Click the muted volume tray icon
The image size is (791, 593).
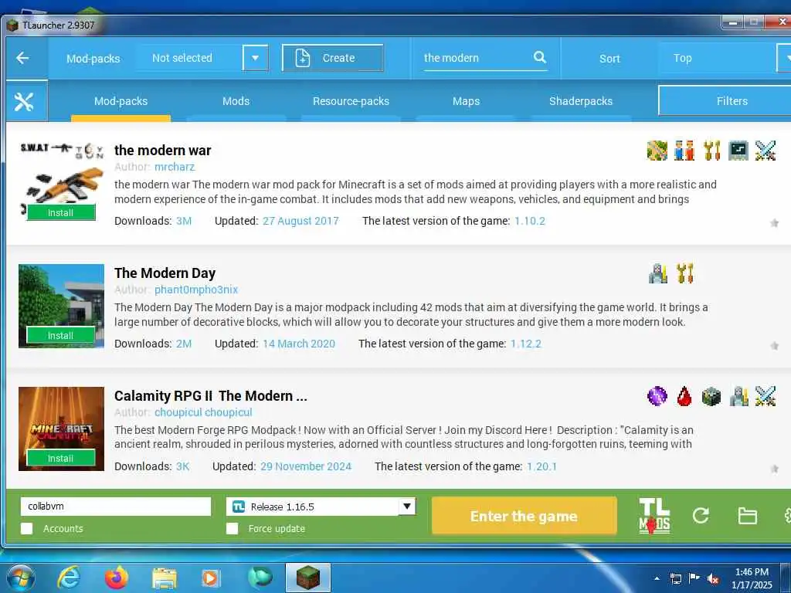[x=713, y=578]
